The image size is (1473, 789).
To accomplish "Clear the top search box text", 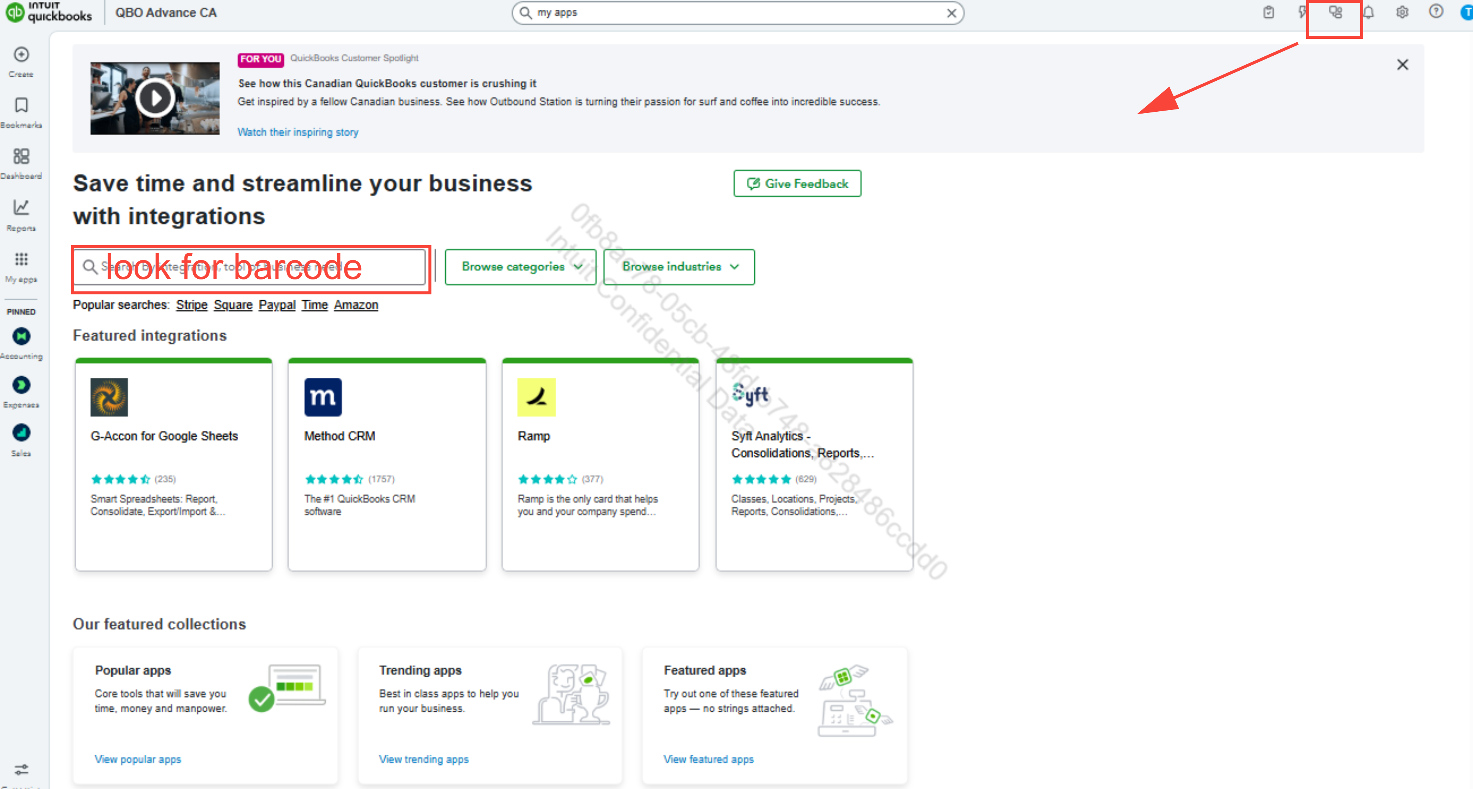I will (951, 13).
